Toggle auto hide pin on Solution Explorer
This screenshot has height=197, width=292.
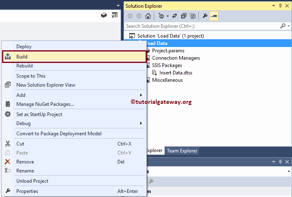(x=280, y=6)
